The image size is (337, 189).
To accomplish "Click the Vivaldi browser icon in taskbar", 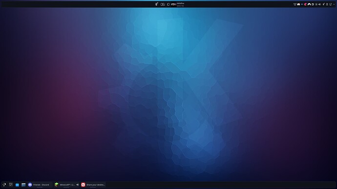I will pos(83,185).
